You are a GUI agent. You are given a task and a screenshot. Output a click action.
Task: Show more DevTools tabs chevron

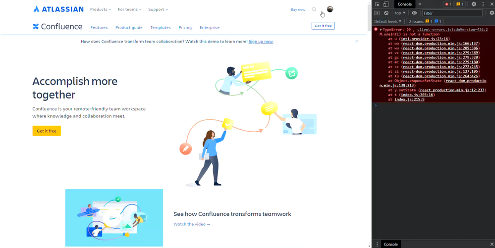pos(420,4)
